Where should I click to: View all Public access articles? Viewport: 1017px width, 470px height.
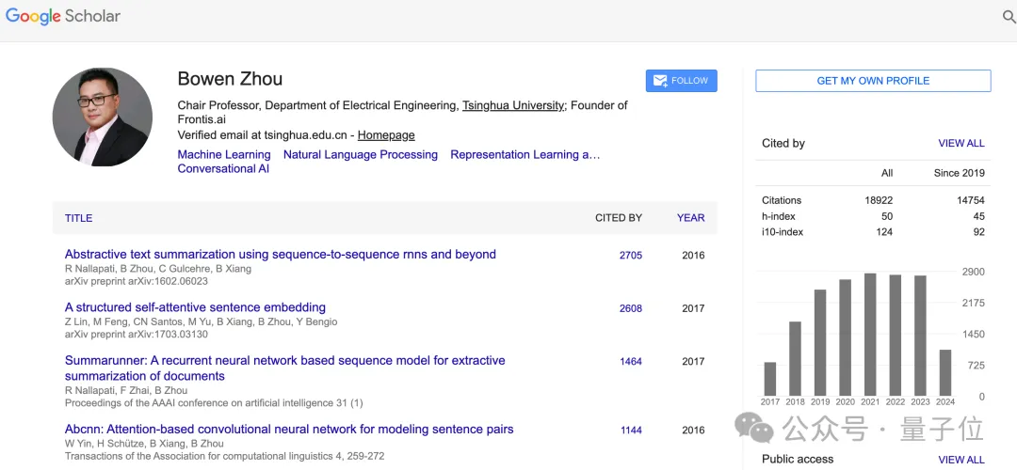(961, 460)
